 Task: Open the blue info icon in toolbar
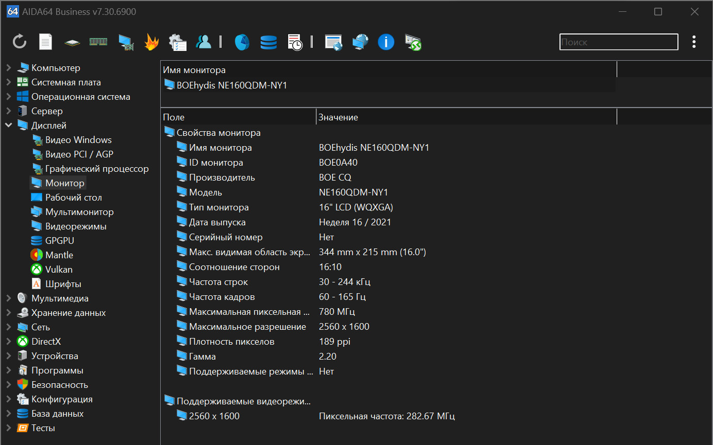(386, 42)
